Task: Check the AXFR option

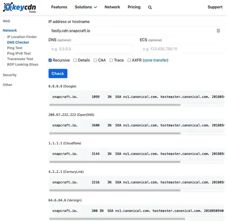Action: coord(129,60)
